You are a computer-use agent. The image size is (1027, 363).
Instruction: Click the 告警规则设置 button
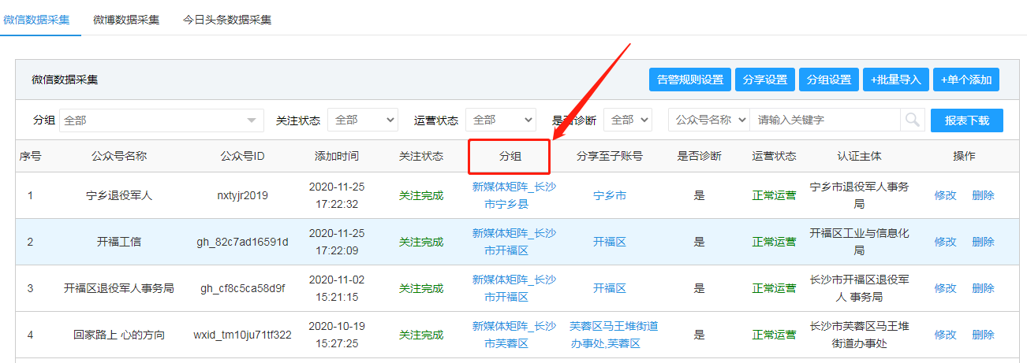click(689, 80)
